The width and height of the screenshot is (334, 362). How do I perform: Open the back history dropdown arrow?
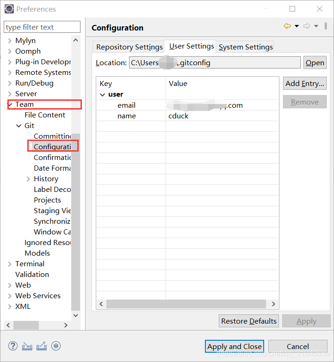[297, 26]
